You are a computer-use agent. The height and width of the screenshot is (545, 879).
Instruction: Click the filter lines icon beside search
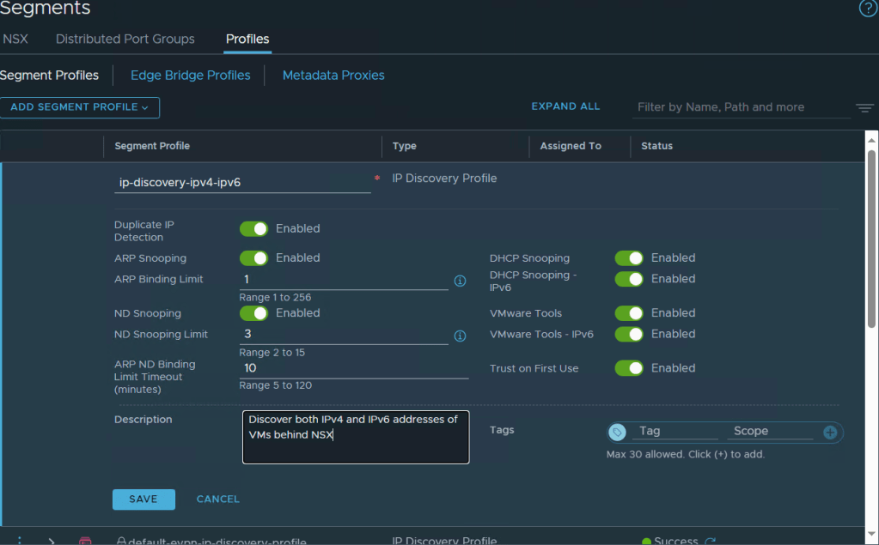click(x=864, y=108)
